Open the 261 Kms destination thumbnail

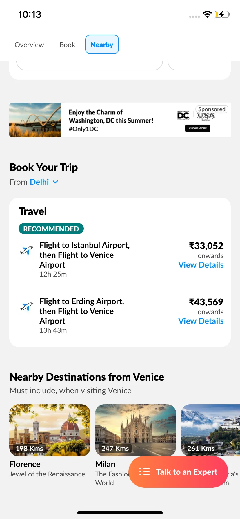click(x=210, y=430)
